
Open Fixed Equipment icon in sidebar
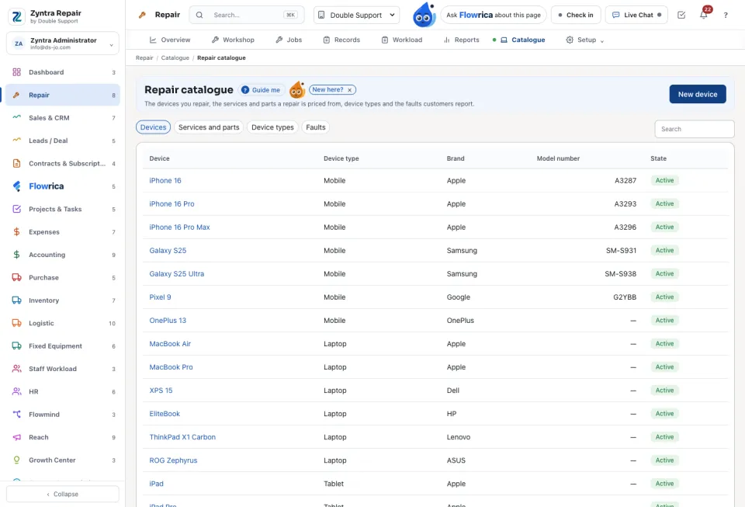16,346
